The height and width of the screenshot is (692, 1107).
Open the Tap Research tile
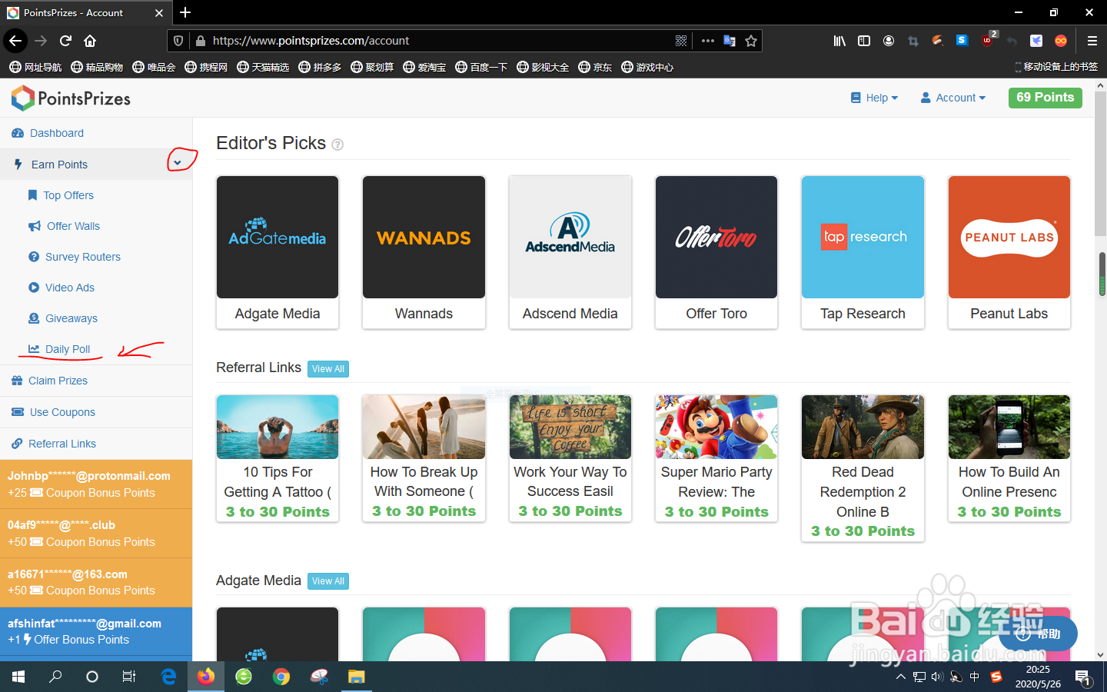pyautogui.click(x=863, y=252)
